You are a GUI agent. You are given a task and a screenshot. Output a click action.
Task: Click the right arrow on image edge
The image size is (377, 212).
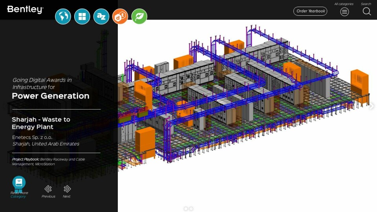[372, 106]
